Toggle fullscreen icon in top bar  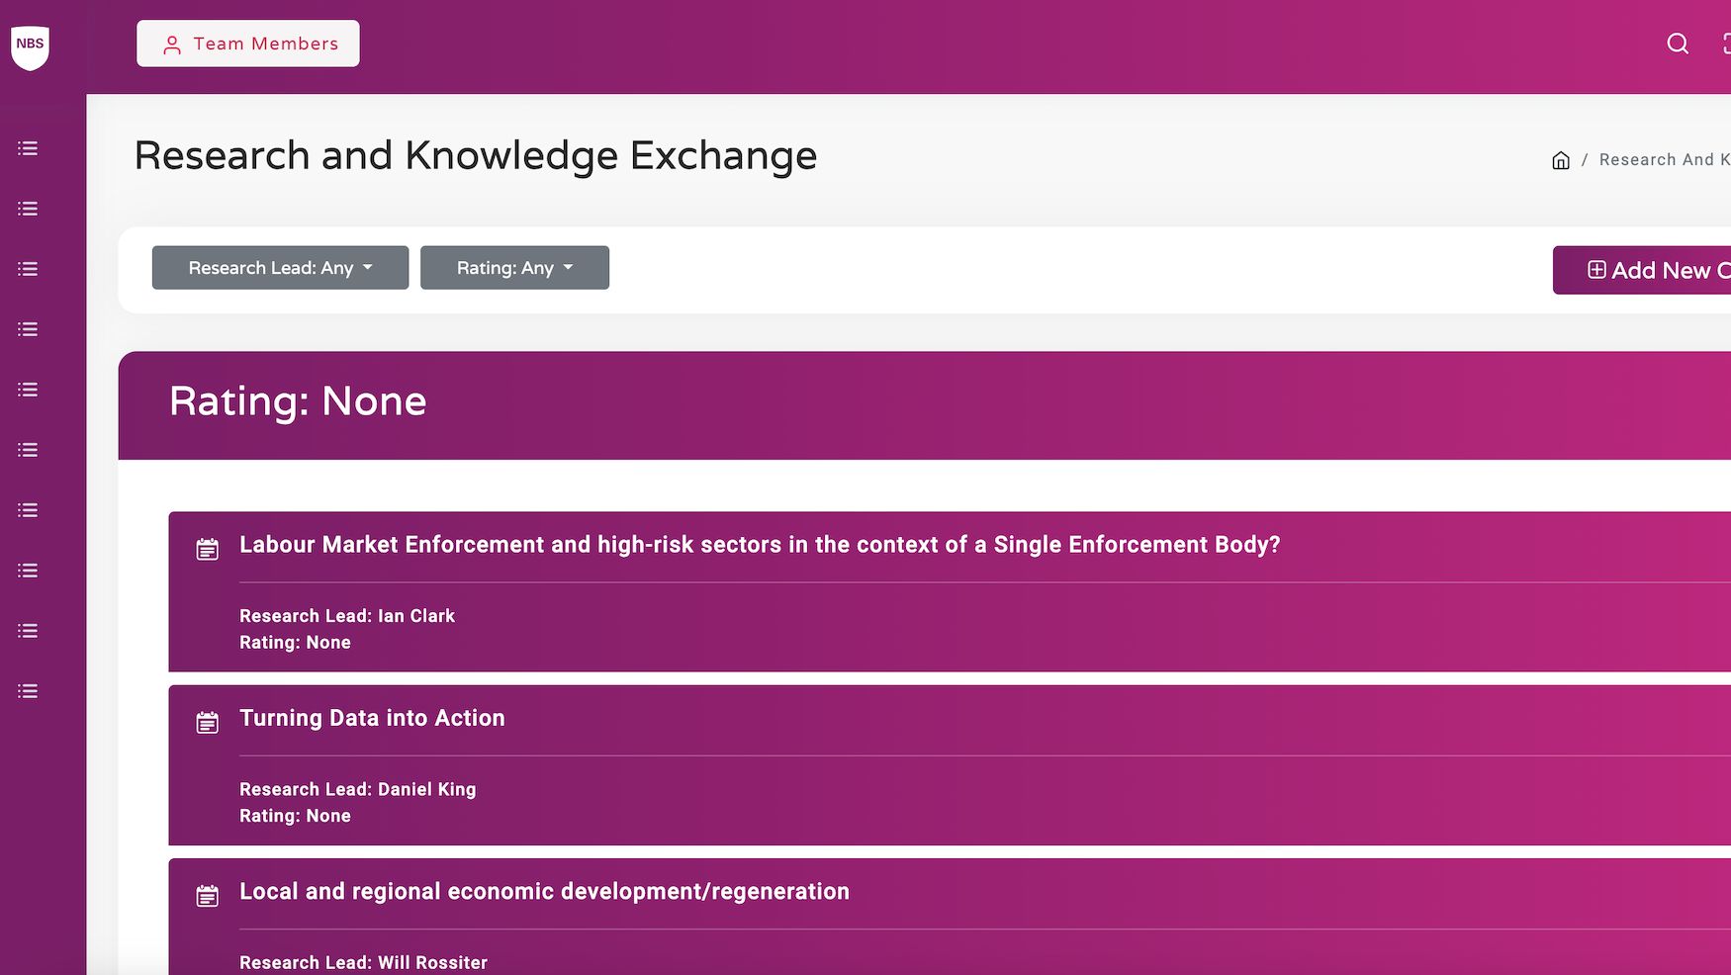[1725, 44]
